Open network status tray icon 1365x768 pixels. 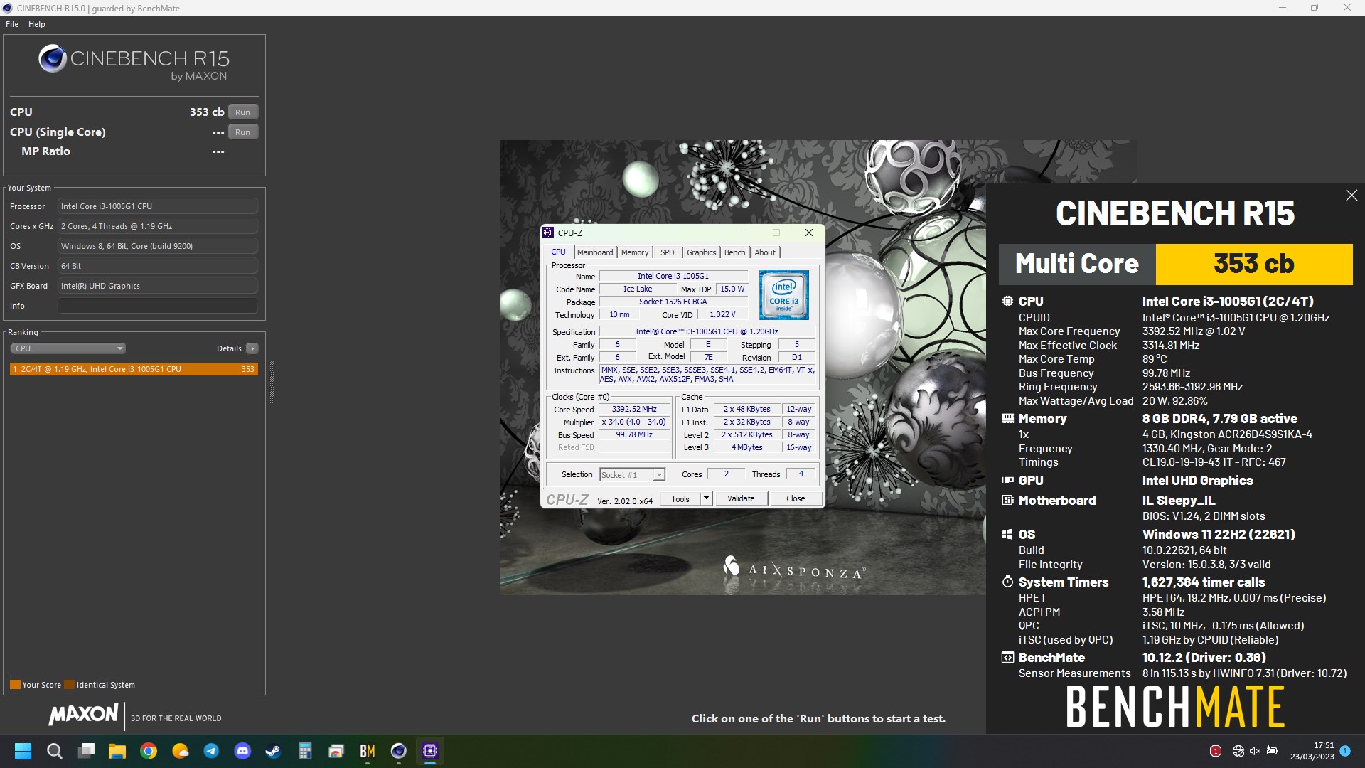[x=1238, y=751]
